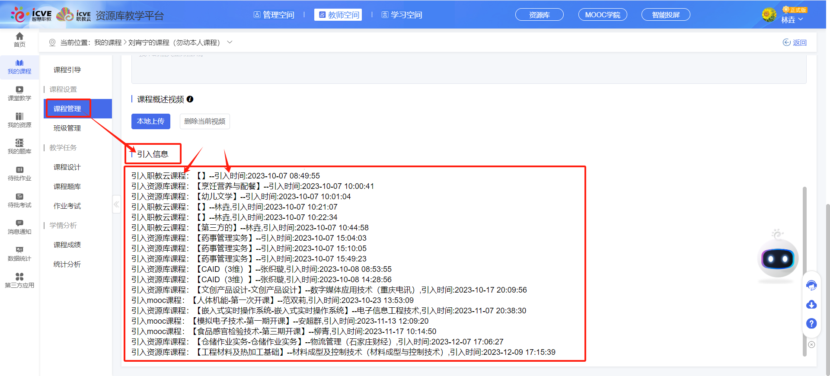
Task: Click the question mark help icon
Action: pyautogui.click(x=811, y=323)
